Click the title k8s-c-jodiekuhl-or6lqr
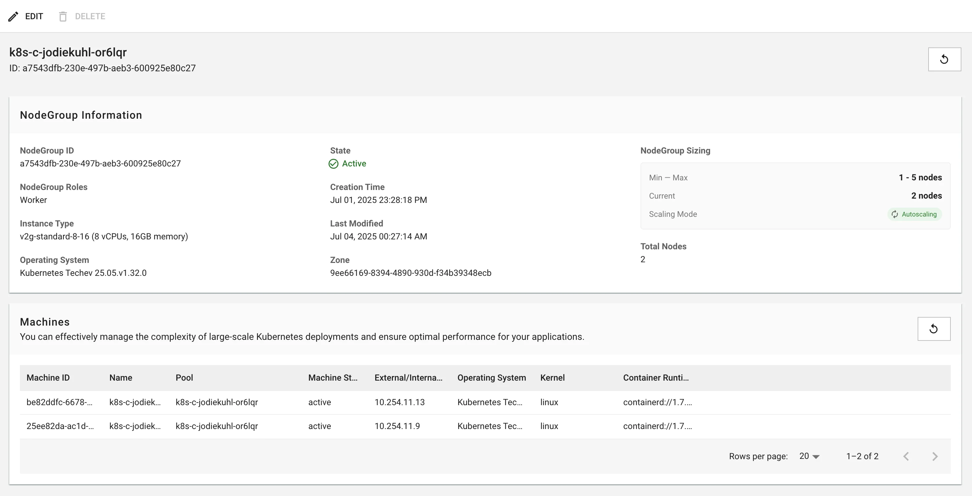 click(68, 52)
